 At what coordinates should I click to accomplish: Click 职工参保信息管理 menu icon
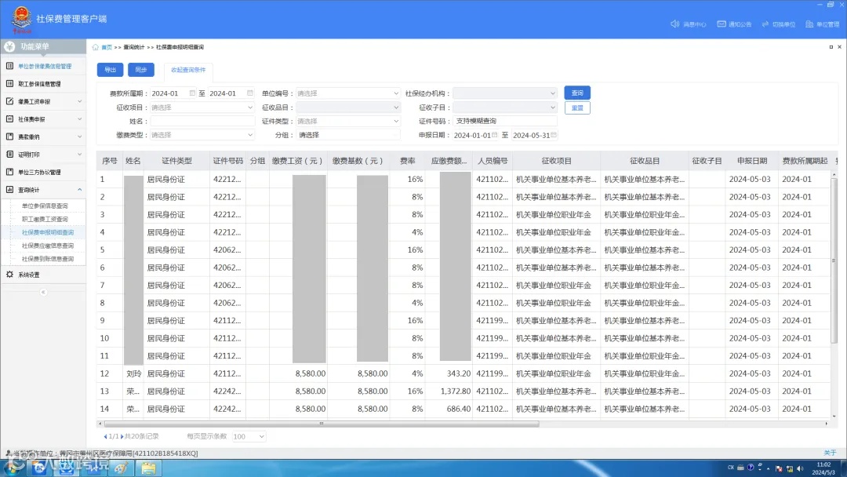9,84
